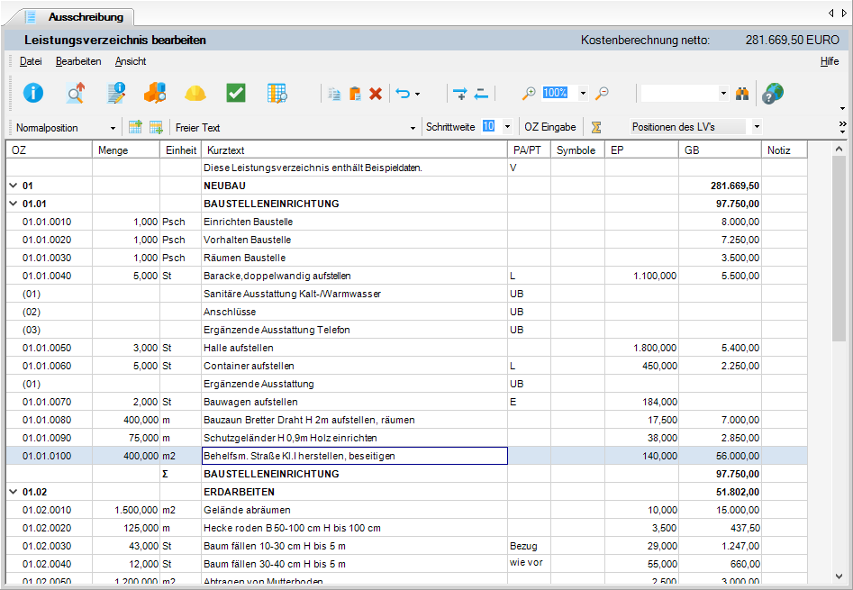Click the vertical scrollbar down arrow
Image resolution: width=853 pixels, height=590 pixels.
(839, 576)
